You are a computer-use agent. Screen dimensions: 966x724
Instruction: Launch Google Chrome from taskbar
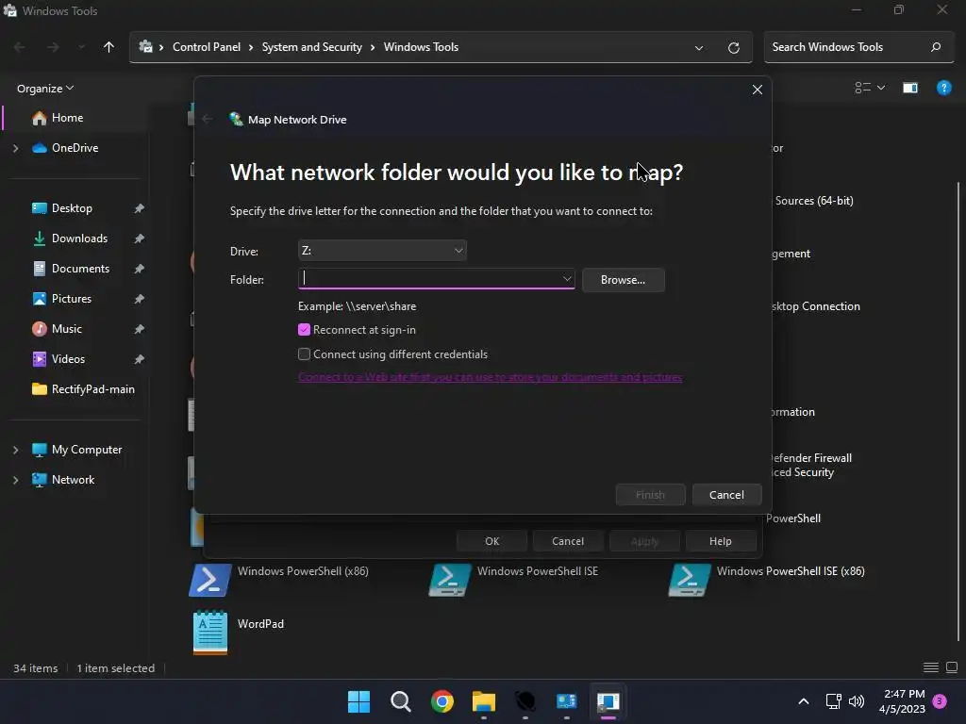pos(441,701)
